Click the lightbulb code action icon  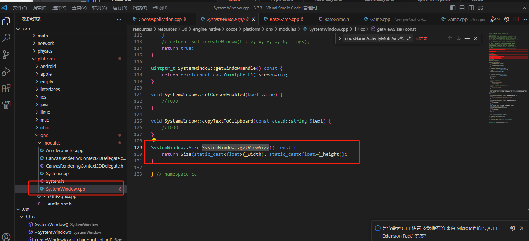(154, 140)
